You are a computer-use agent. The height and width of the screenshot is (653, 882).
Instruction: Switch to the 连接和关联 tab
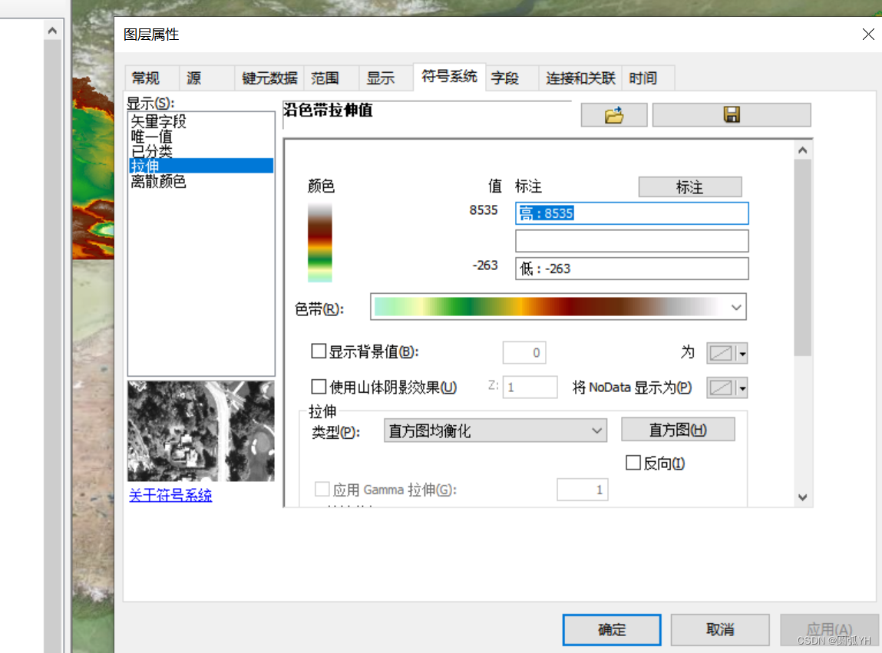tap(580, 78)
